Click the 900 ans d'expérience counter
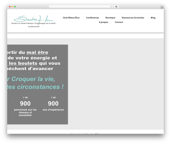Viewport: 171px width, 144px height. (53, 104)
